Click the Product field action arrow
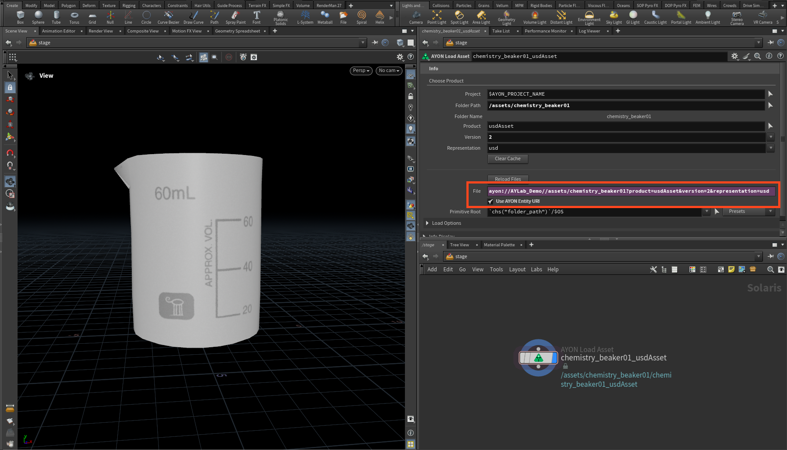 (x=770, y=126)
